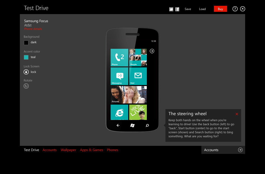Screen dimensions: 265x174
Task: Tap the Phone tile
Action: pos(119,58)
